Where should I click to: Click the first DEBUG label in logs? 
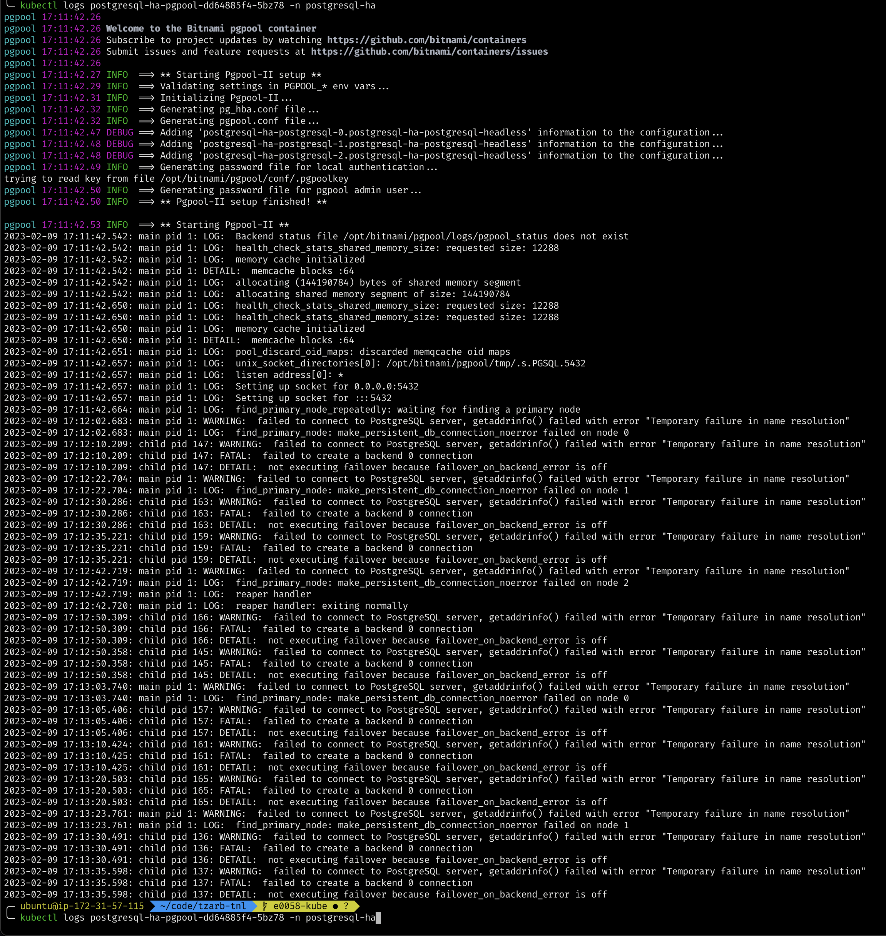pos(119,133)
